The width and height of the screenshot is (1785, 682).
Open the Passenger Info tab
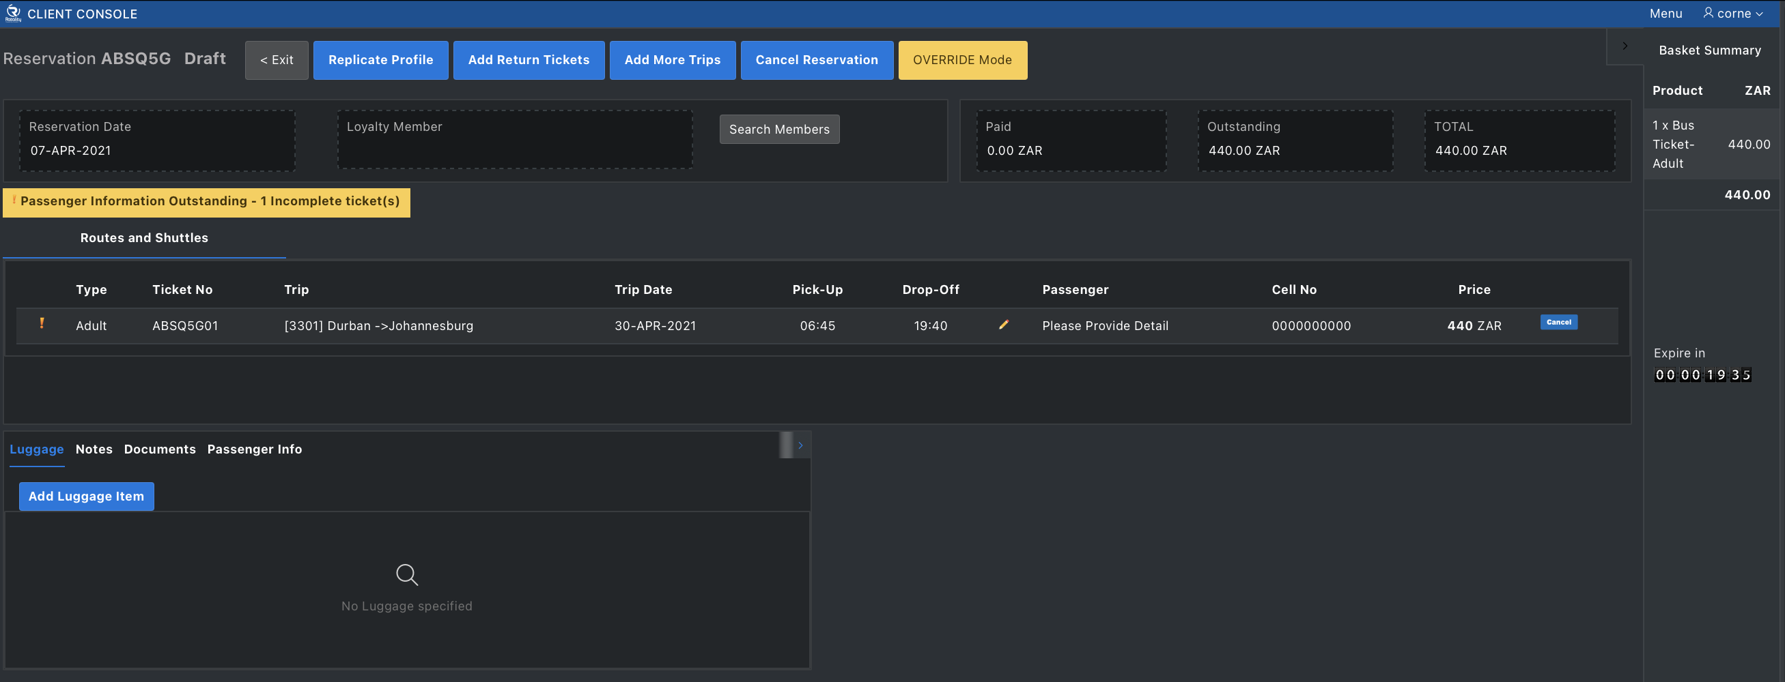254,449
